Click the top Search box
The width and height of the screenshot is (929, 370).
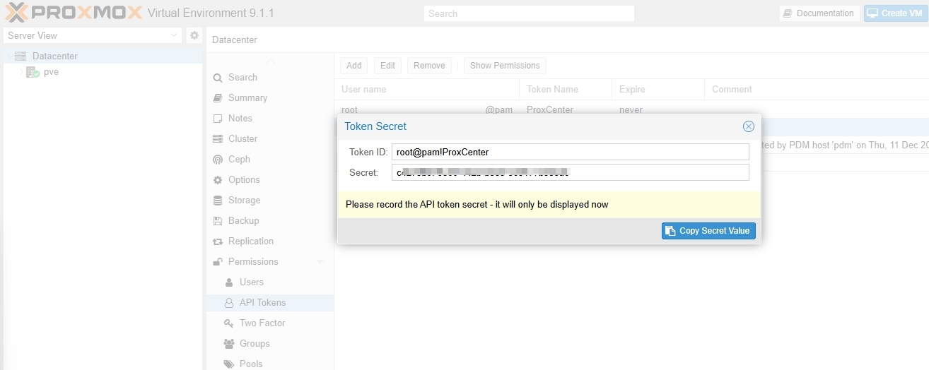[529, 13]
